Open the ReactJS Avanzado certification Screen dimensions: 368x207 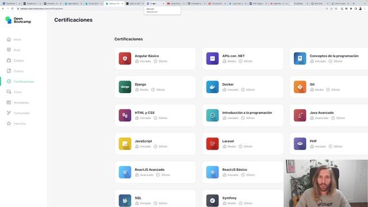(155, 172)
